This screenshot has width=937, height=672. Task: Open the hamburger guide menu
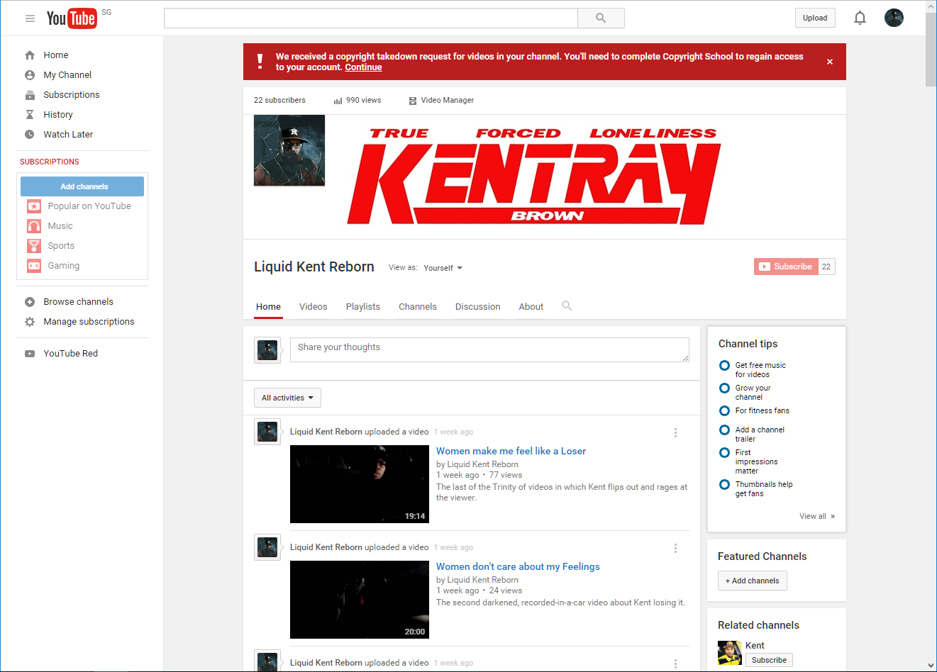[30, 18]
